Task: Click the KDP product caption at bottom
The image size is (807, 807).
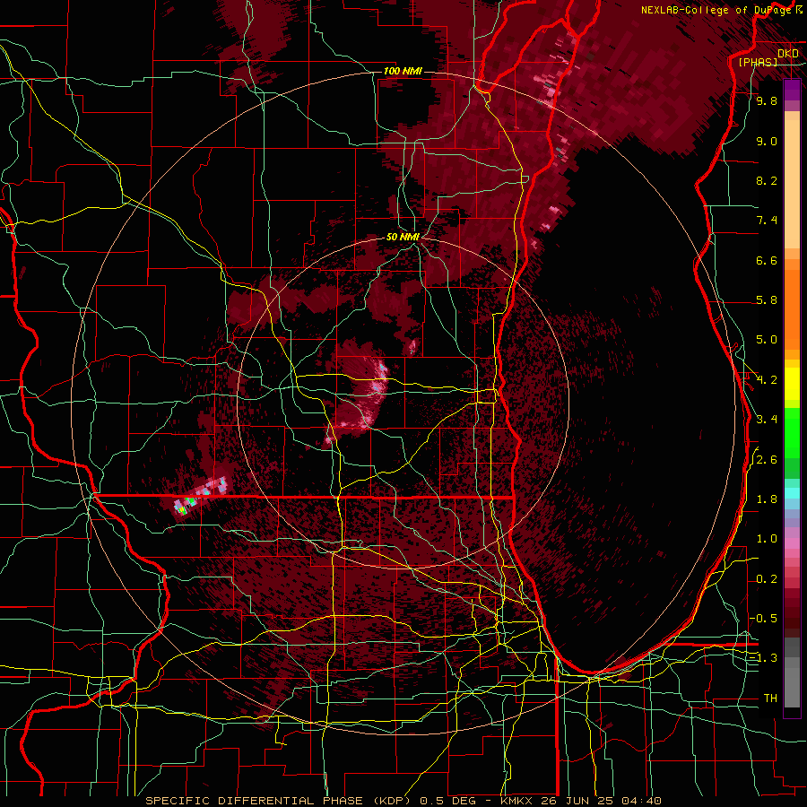Action: pyautogui.click(x=403, y=801)
